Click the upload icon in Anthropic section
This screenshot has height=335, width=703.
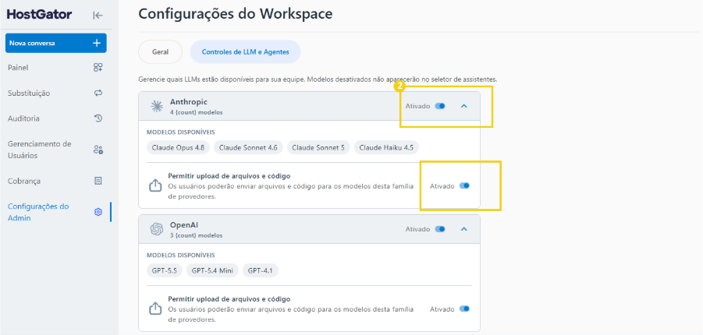[154, 185]
